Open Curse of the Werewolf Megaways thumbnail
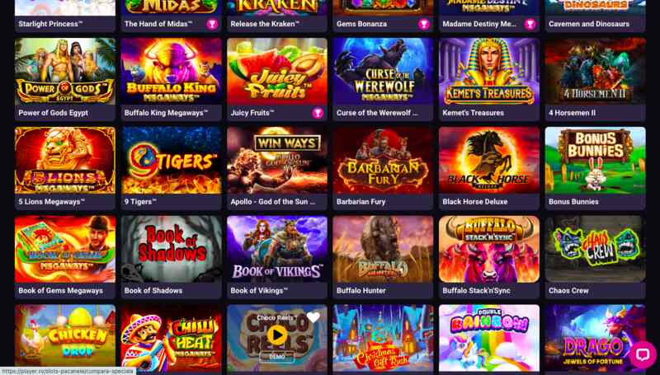The width and height of the screenshot is (660, 375). (x=383, y=71)
